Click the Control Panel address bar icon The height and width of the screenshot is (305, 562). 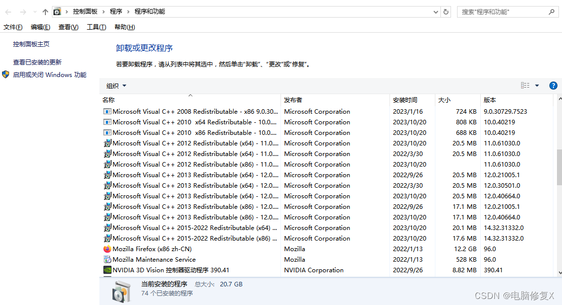click(57, 12)
